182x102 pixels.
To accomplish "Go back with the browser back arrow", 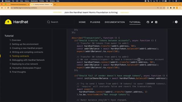I will pyautogui.click(x=2, y=8).
